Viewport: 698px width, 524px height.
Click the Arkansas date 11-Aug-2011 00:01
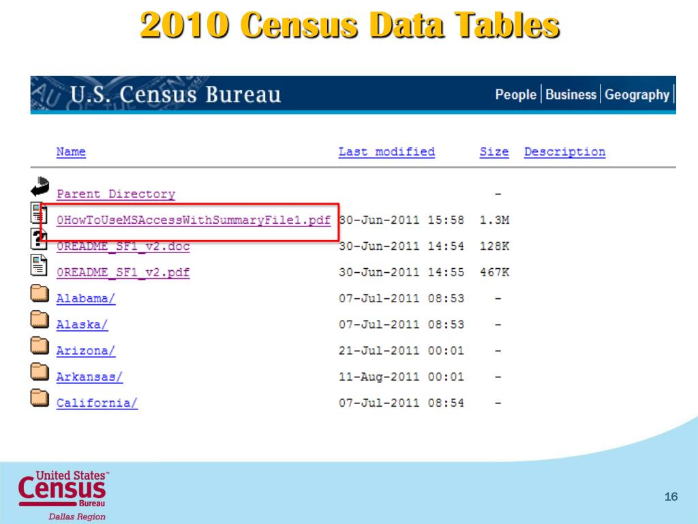coord(401,377)
